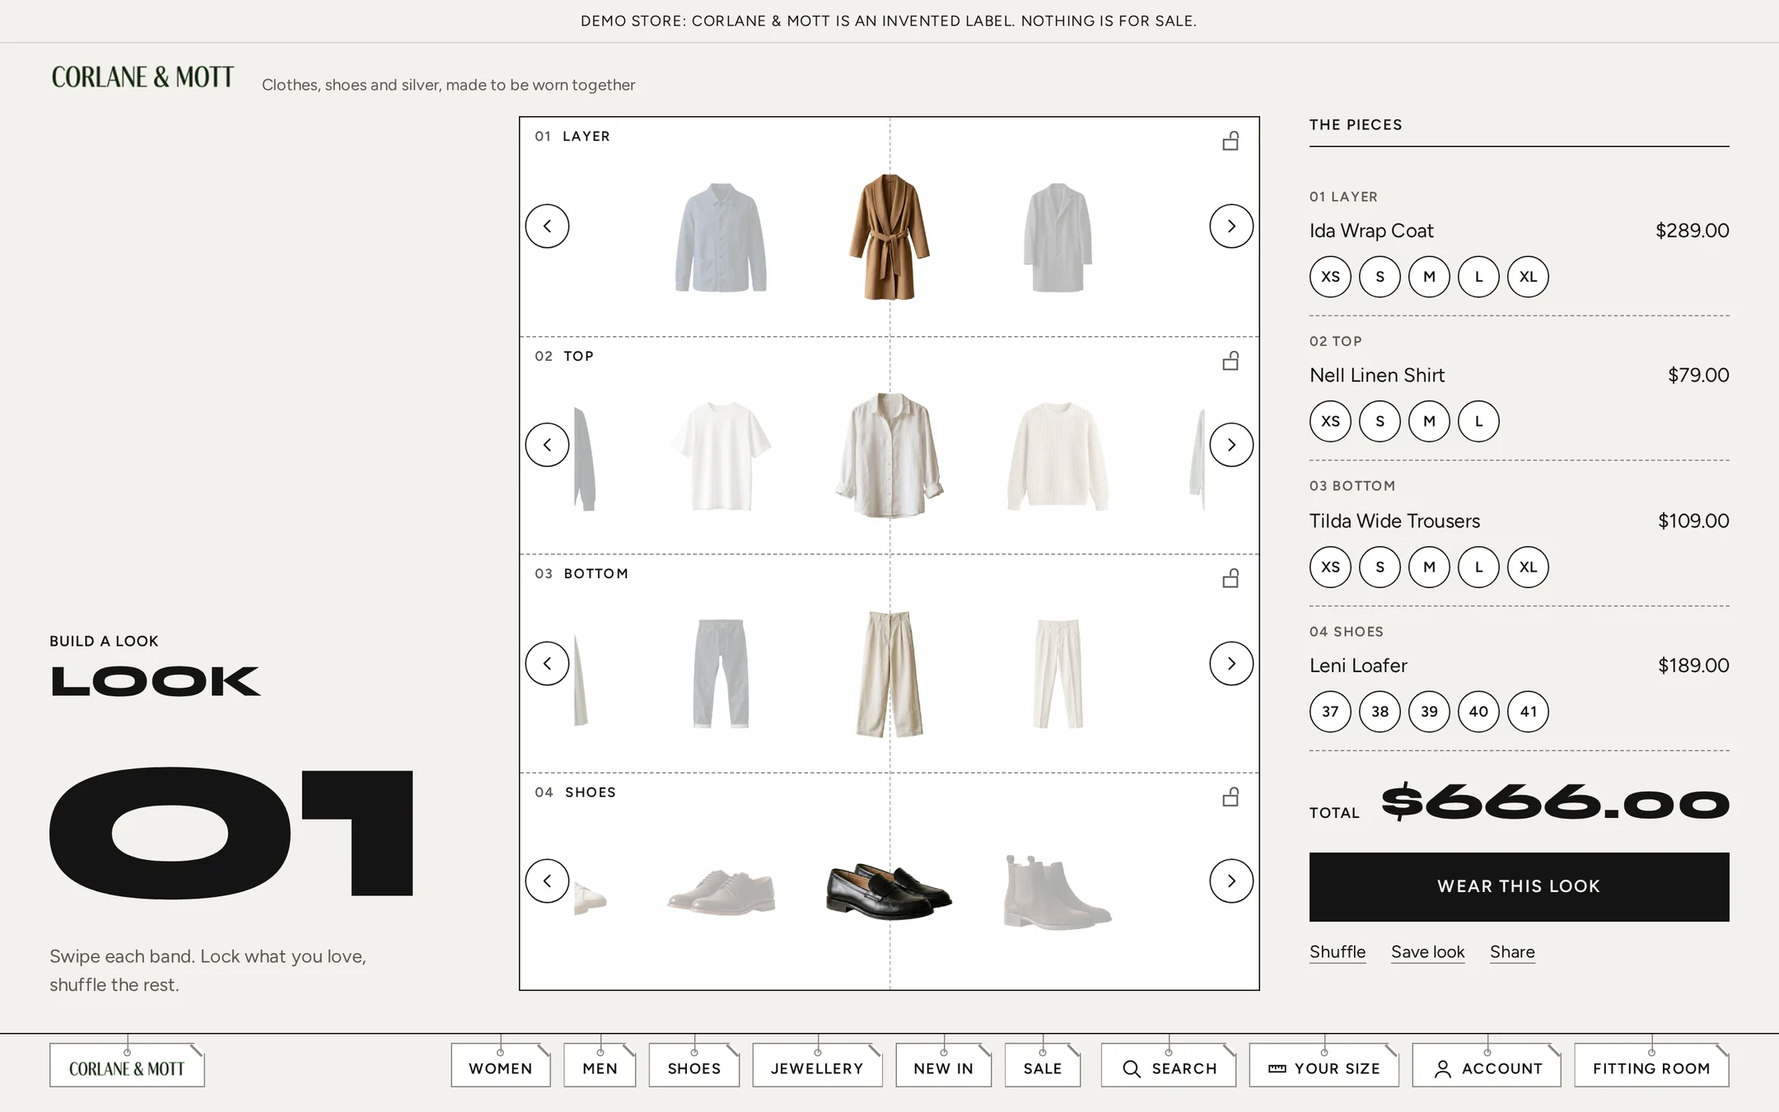Select size M for Nell Linen Shirt
The image size is (1779, 1112).
[x=1429, y=421]
